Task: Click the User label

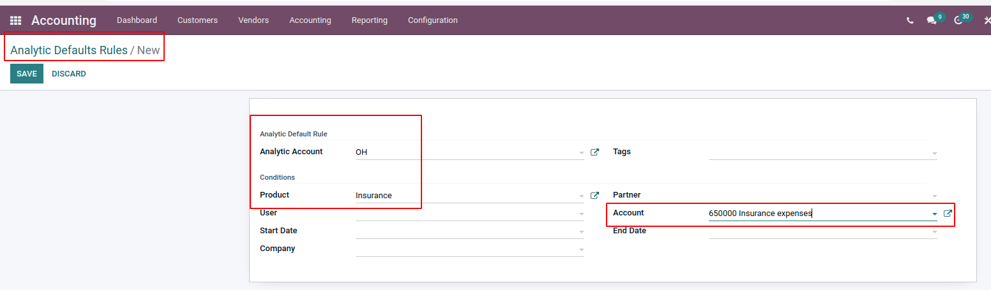Action: (268, 213)
